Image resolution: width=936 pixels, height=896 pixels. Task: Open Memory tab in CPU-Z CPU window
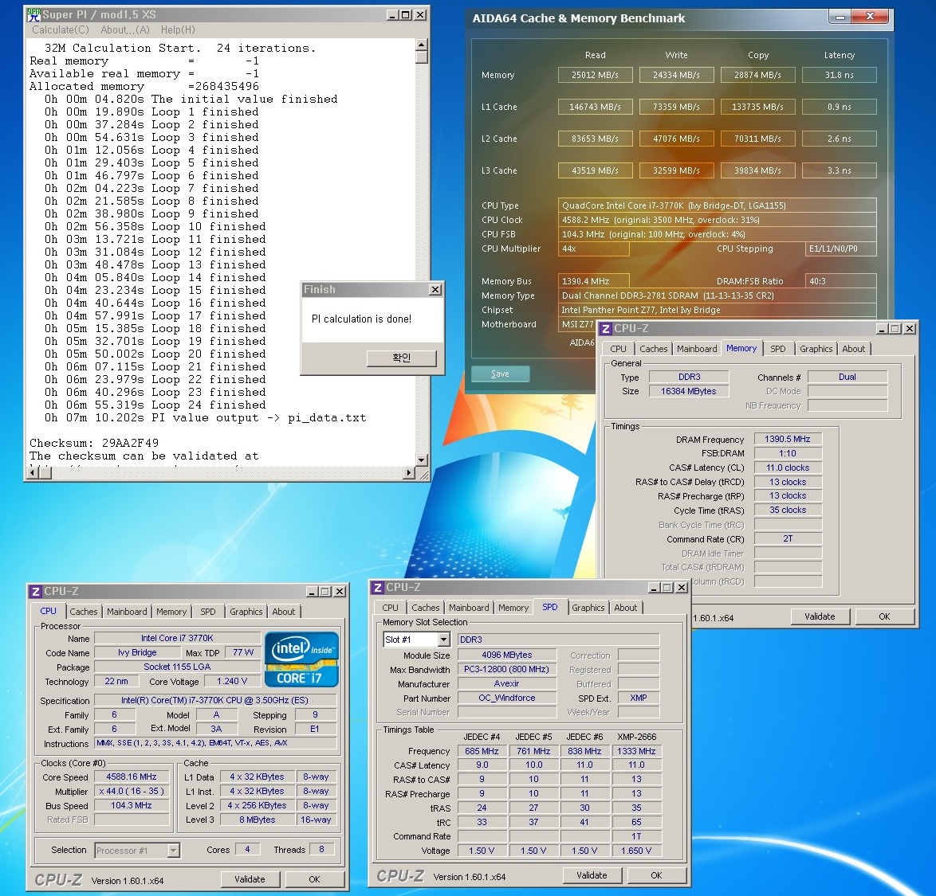pos(171,612)
